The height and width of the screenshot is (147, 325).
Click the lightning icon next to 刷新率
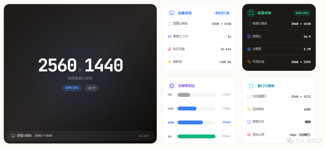[169, 62]
